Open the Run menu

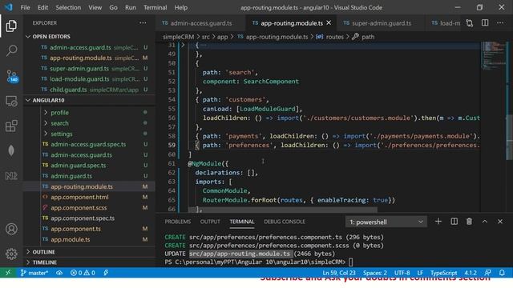tap(130, 7)
